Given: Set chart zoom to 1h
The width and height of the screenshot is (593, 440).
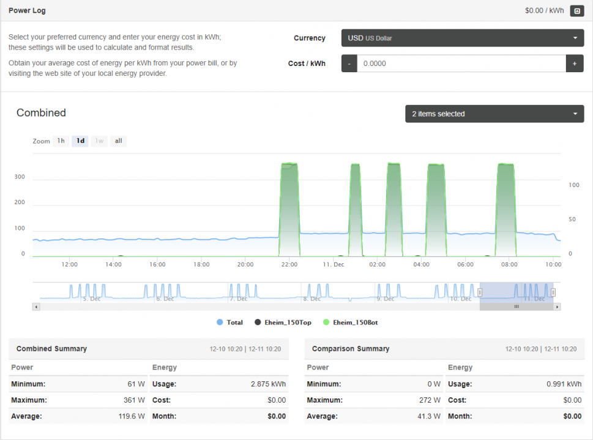Looking at the screenshot, I should [x=61, y=141].
